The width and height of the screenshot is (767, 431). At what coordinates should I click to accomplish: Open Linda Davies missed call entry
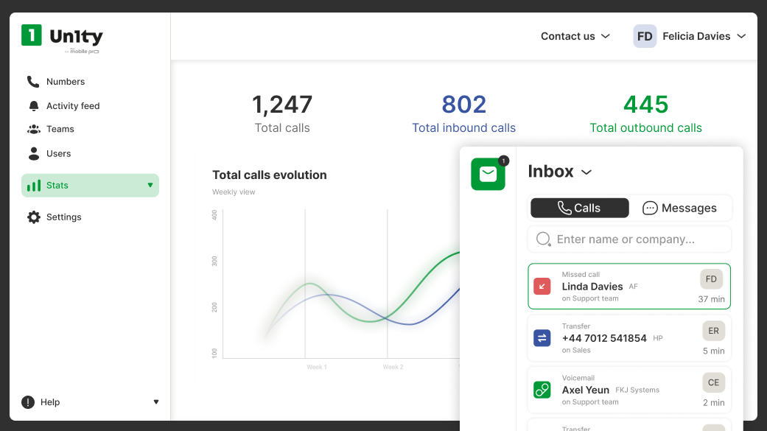pos(629,286)
